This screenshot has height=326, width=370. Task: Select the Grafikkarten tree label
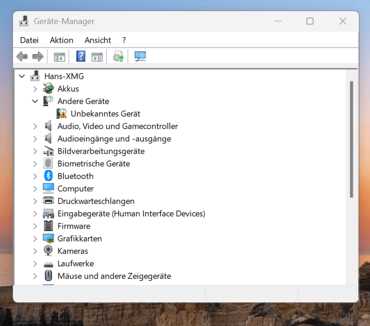(80, 239)
